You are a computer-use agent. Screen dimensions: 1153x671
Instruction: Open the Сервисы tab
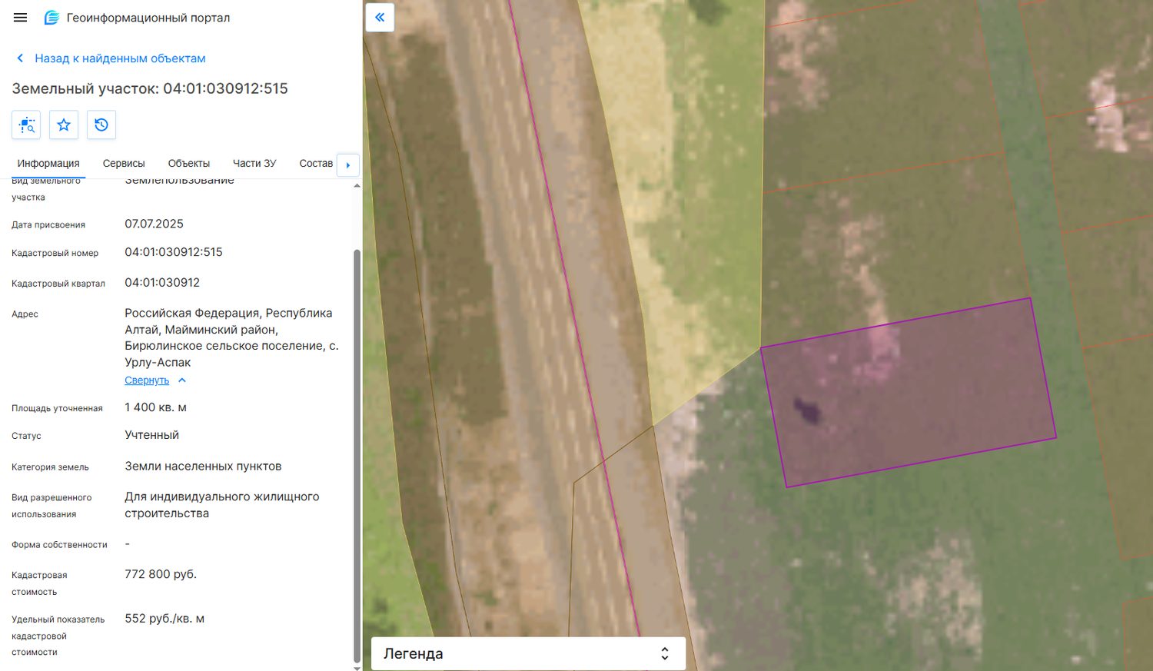(x=124, y=164)
